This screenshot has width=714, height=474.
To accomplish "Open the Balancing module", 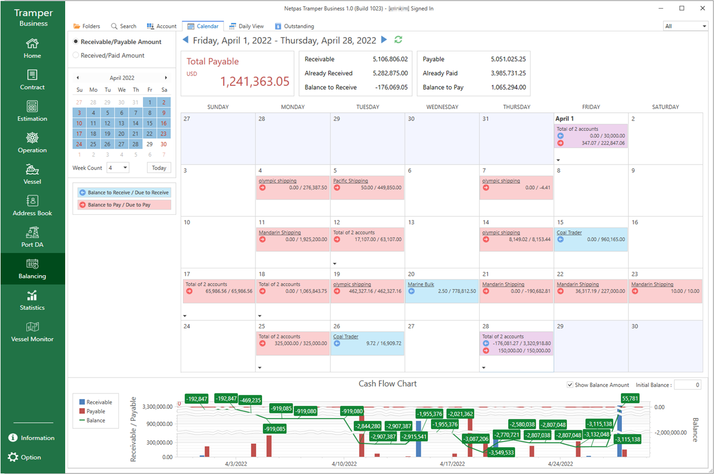I will (x=33, y=268).
